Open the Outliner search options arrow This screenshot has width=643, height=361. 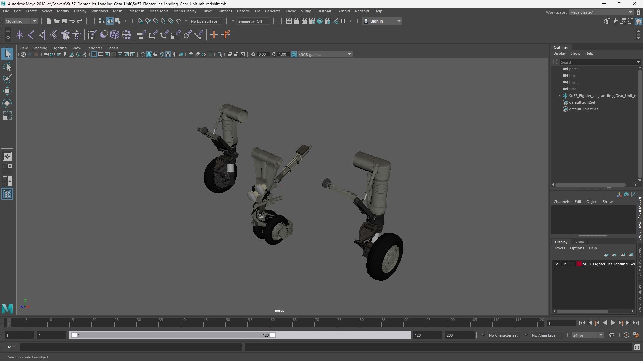638,62
